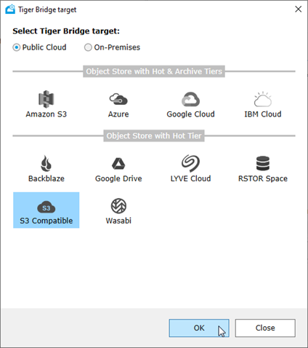Select the Amazon S3 target icon

(46, 99)
